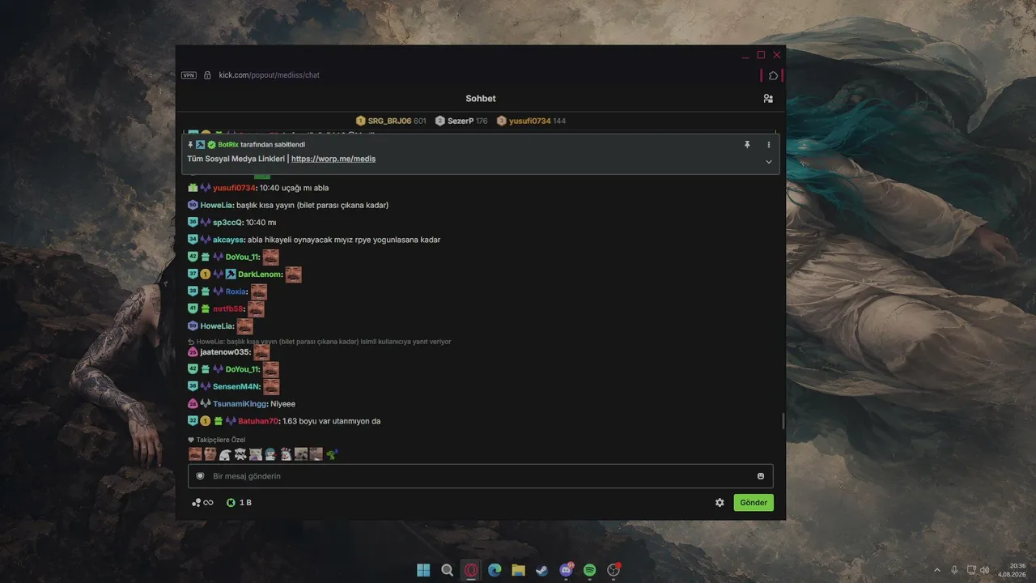
Task: Open pinned message three-dot menu
Action: click(x=769, y=144)
